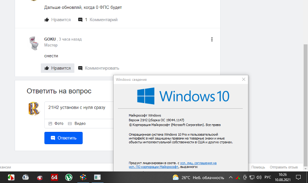Click GOKU's toilet avatar
308x183 pixels.
[34, 43]
